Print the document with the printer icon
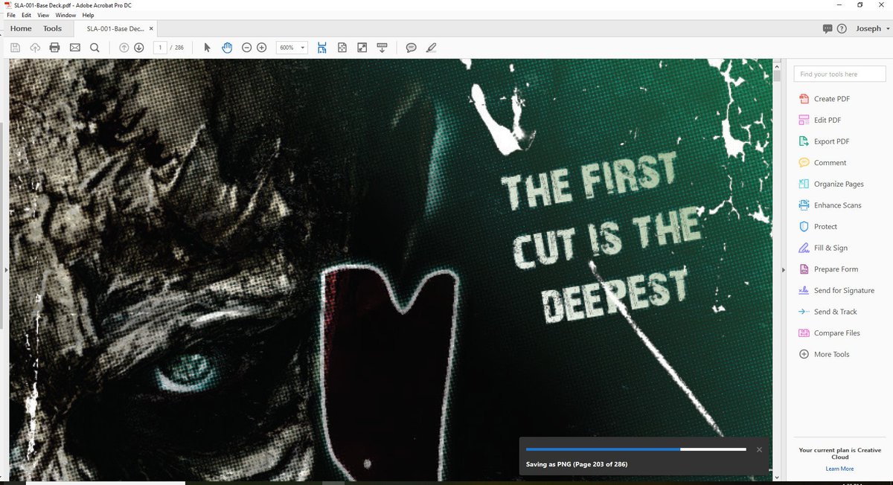This screenshot has height=485, width=893. point(54,48)
